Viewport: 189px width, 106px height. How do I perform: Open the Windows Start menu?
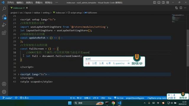click(70, 103)
